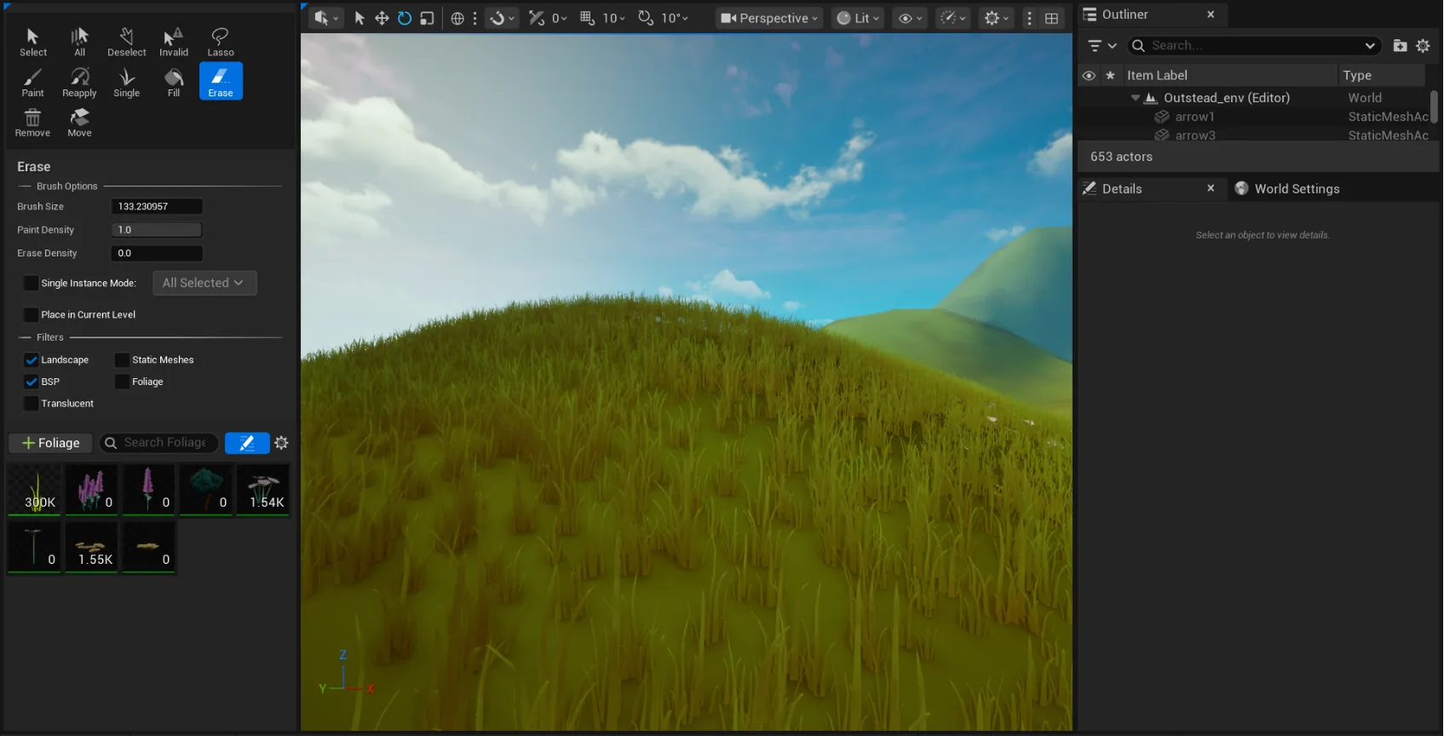1444x736 pixels.
Task: Open the viewport settings gear dropdown
Action: coord(997,18)
